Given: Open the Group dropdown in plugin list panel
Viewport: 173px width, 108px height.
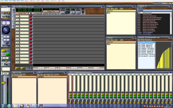Looking at the screenshot, I should pyautogui.click(x=140, y=8).
